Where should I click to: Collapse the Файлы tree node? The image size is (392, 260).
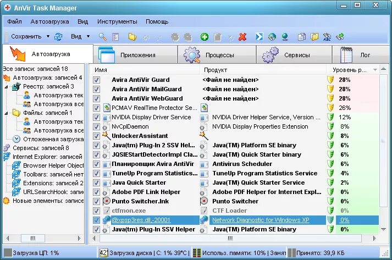[6, 113]
